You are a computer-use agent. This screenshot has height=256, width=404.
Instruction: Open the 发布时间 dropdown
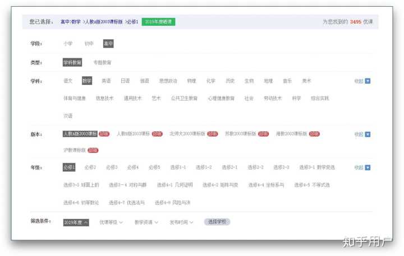(x=181, y=222)
